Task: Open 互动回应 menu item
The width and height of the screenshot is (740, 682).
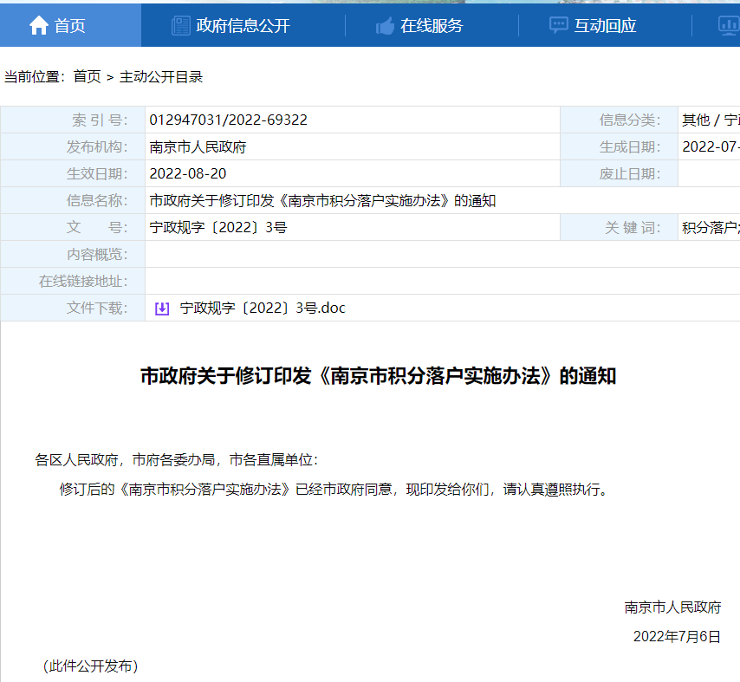Action: [x=605, y=26]
